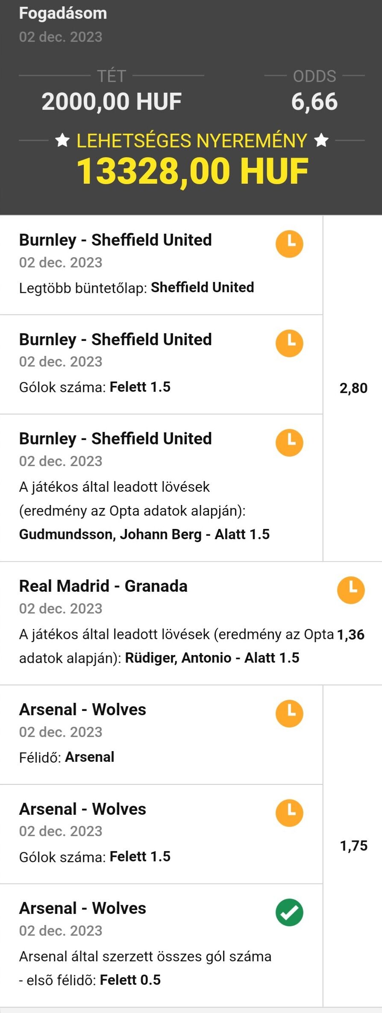Select the Fogadásom header title
This screenshot has width=382, height=1013.
click(63, 14)
